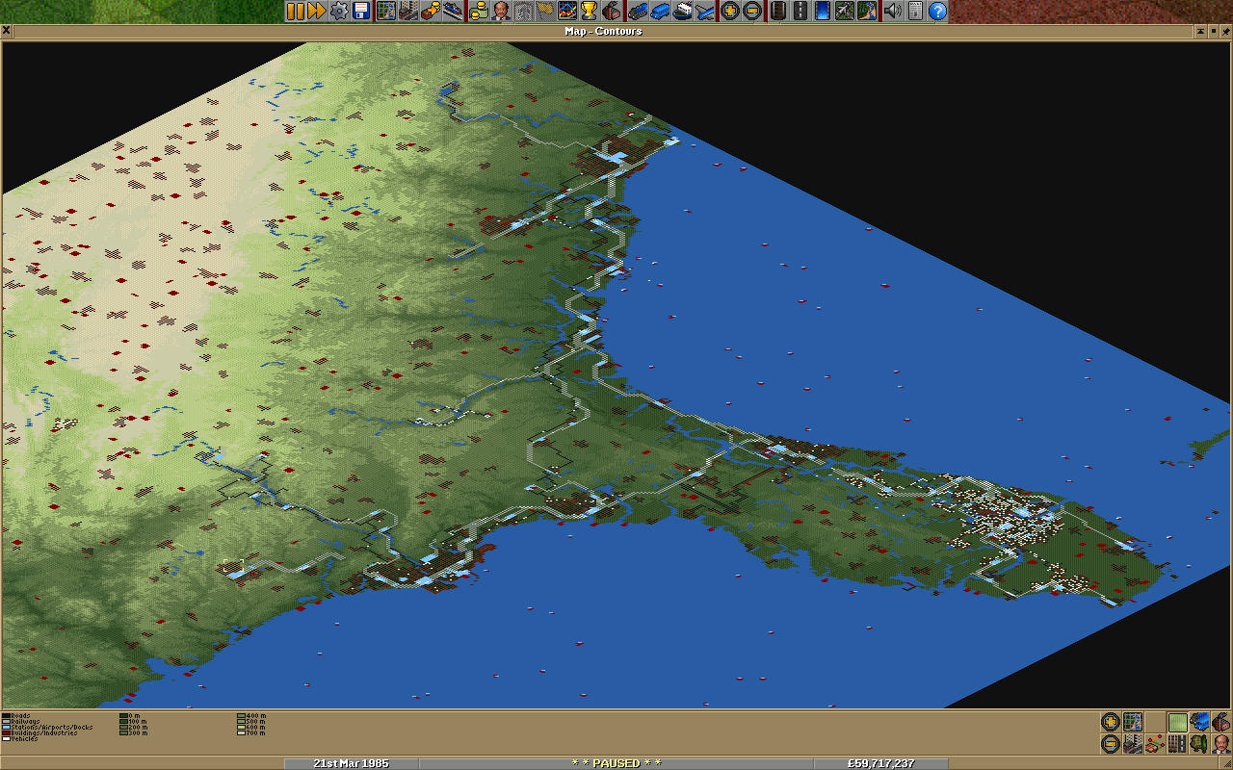Screen dimensions: 1233x770
Task: Open the landscaping toolbar icon
Action: tap(866, 12)
